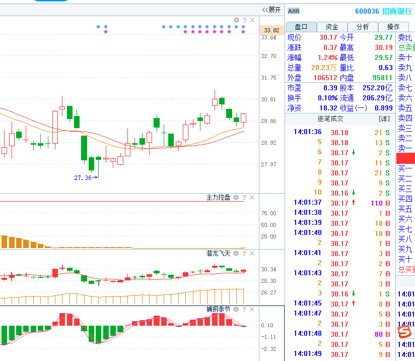
Task: Click the Sogou input method icon
Action: tap(405, 332)
